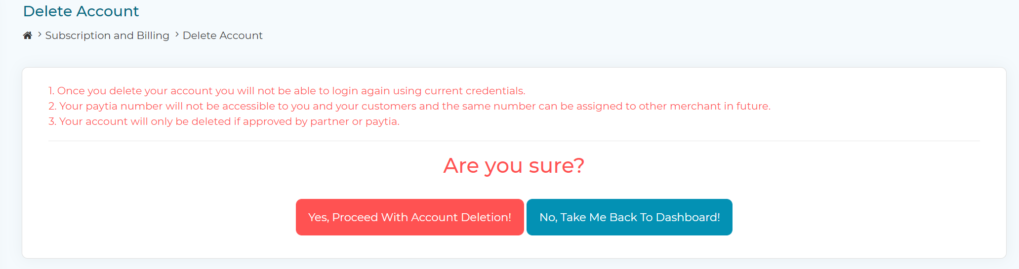The width and height of the screenshot is (1019, 269).
Task: Confirm with Yes, Proceed With Account Deletion
Action: pos(409,217)
